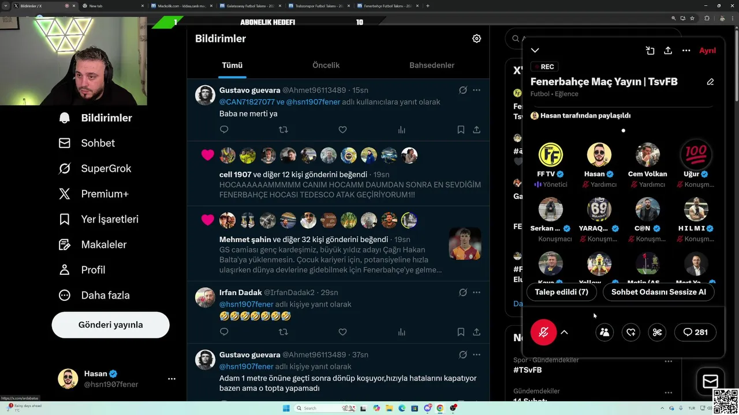Bookmark Irfan Dadak's emoji post
Screen dimensions: 739x415
pos(461,332)
